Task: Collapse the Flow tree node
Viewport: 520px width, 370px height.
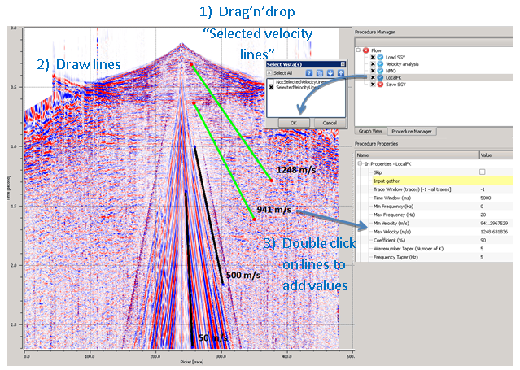Action: (359, 49)
